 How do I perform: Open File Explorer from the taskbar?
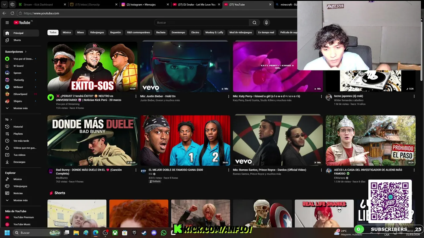point(76,233)
